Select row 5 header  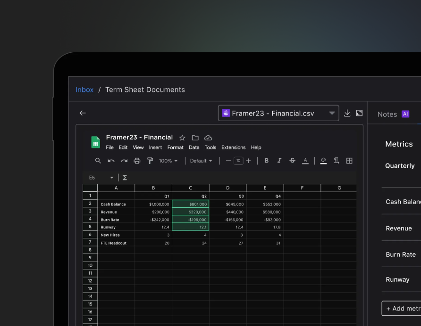click(x=90, y=227)
